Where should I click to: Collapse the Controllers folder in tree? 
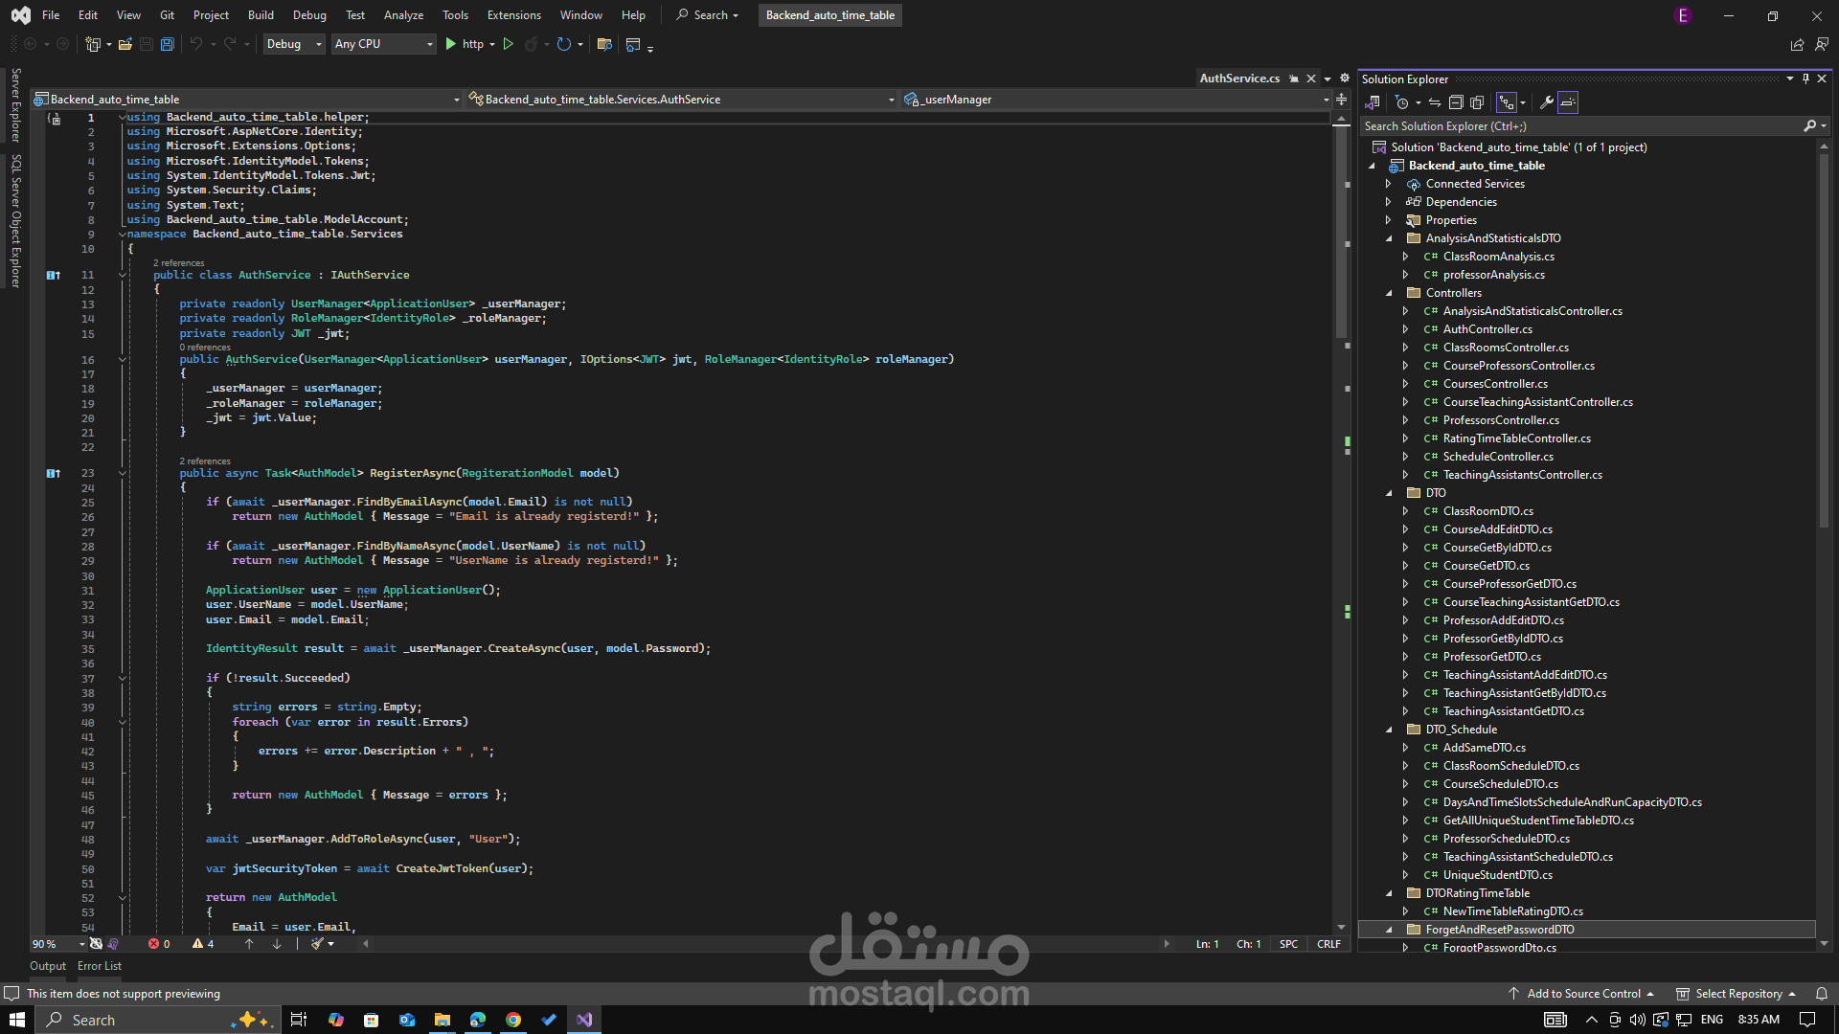tap(1389, 293)
